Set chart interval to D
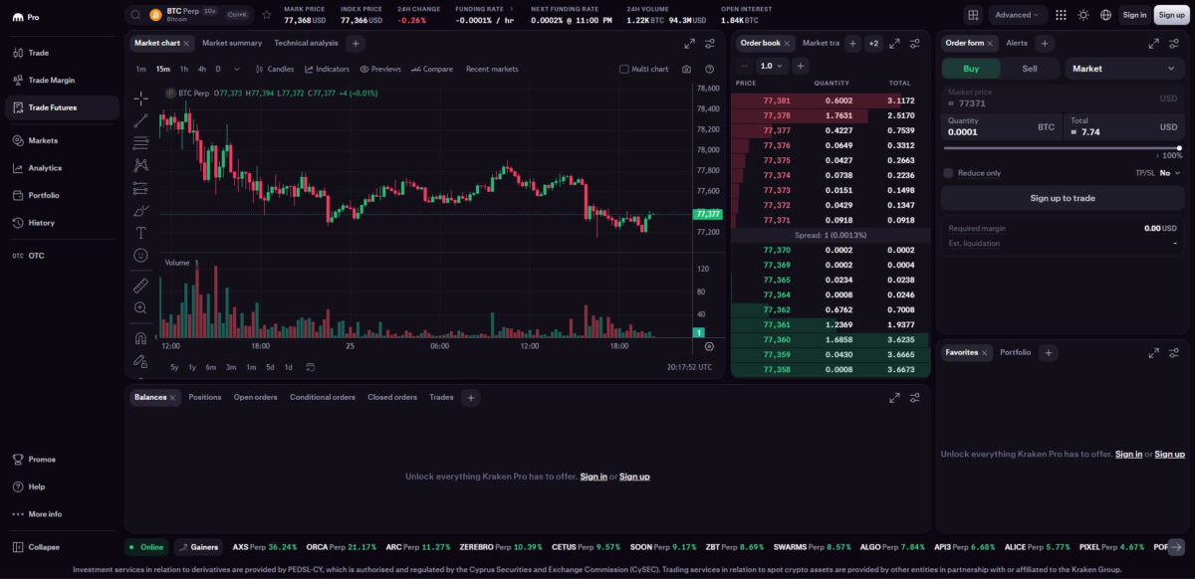This screenshot has width=1195, height=579. (218, 70)
